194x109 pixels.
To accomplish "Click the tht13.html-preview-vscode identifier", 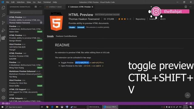I will pos(107,15).
